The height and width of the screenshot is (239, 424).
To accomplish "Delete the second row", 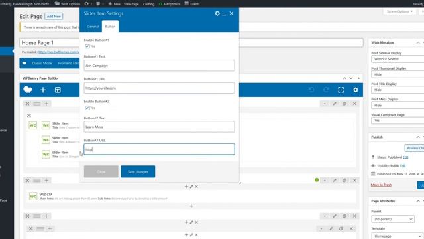I will coord(354,180).
